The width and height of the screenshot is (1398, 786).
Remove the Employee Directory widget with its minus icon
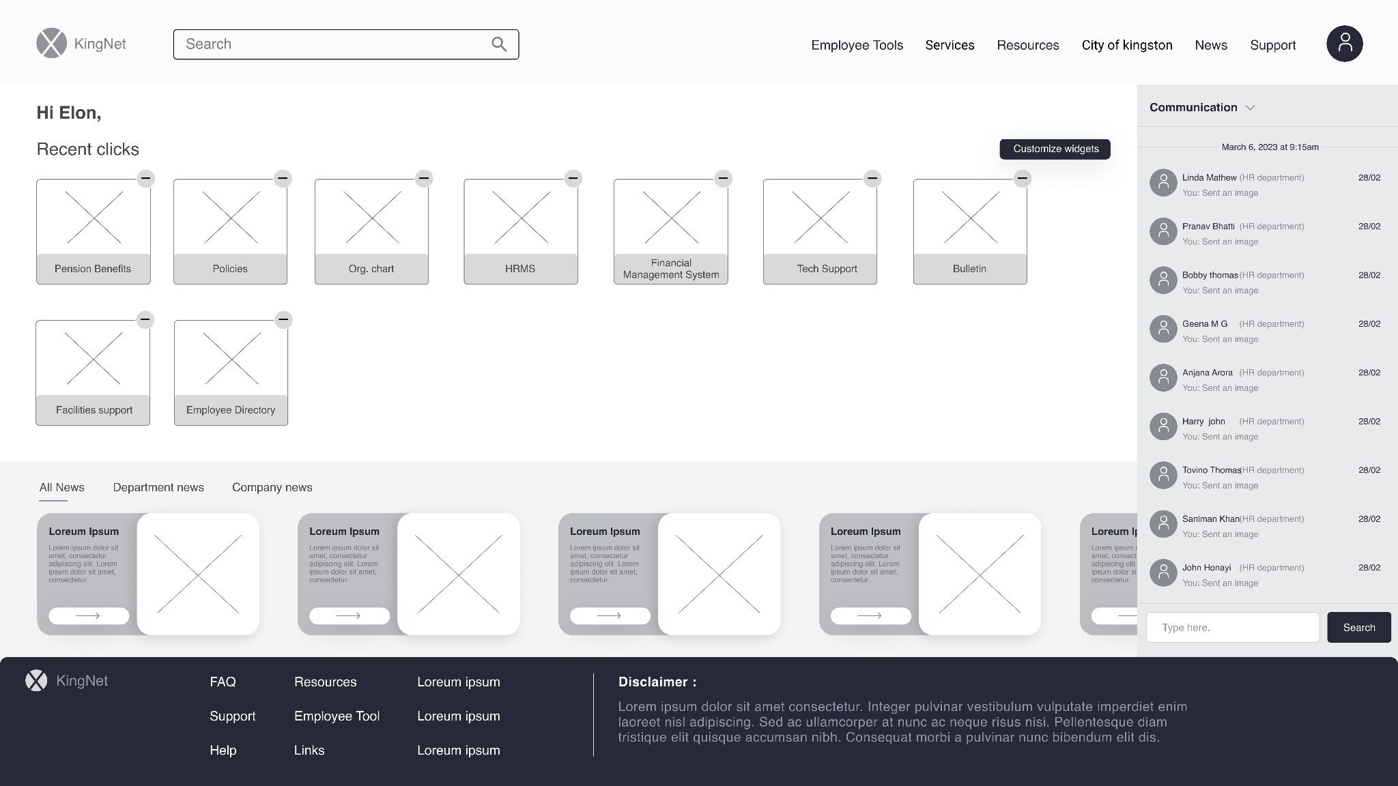point(284,319)
